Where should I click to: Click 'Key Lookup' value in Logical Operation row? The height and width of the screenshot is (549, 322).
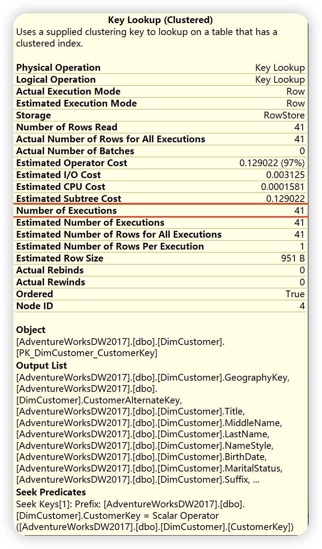[x=280, y=80]
